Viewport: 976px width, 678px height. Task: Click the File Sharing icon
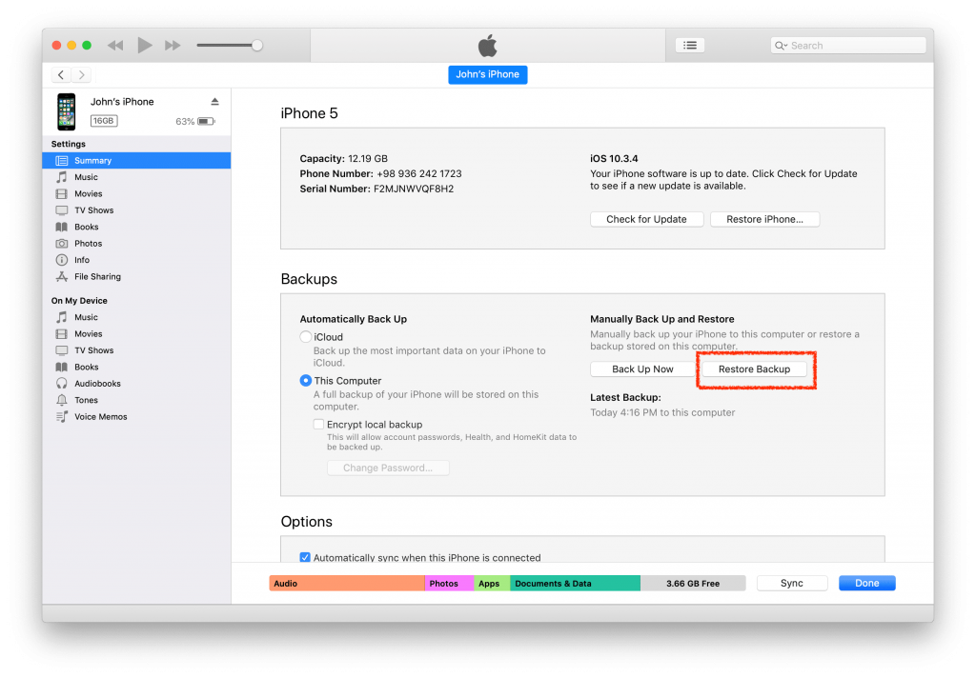(x=62, y=277)
